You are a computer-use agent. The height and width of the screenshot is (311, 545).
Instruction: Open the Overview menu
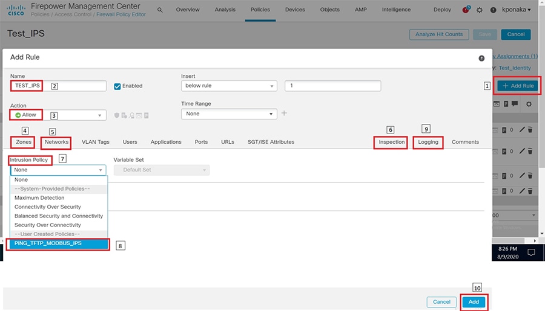pyautogui.click(x=188, y=10)
